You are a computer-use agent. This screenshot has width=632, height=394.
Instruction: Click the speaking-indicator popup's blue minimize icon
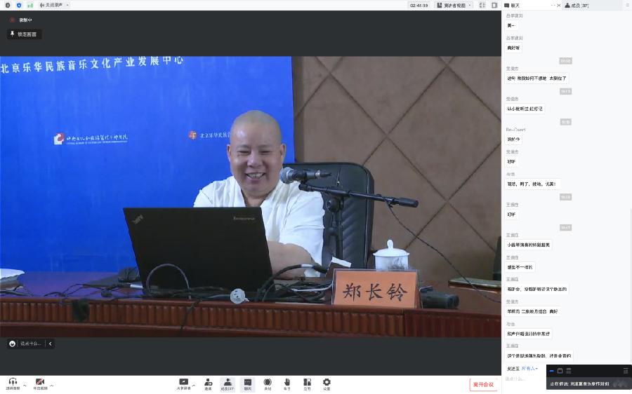tap(551, 371)
